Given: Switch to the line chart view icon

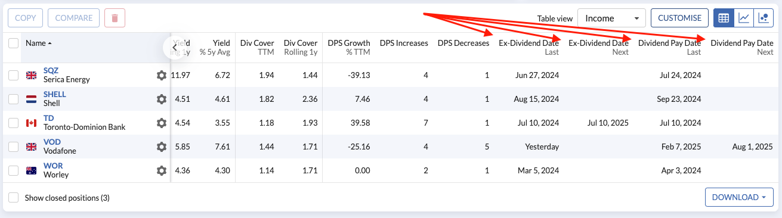Looking at the screenshot, I should [744, 18].
